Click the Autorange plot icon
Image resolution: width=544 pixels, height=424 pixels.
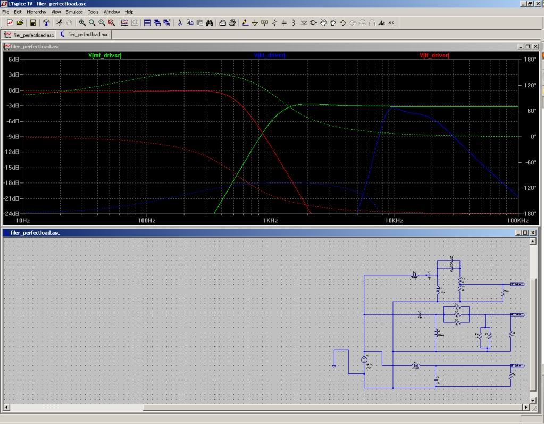124,23
